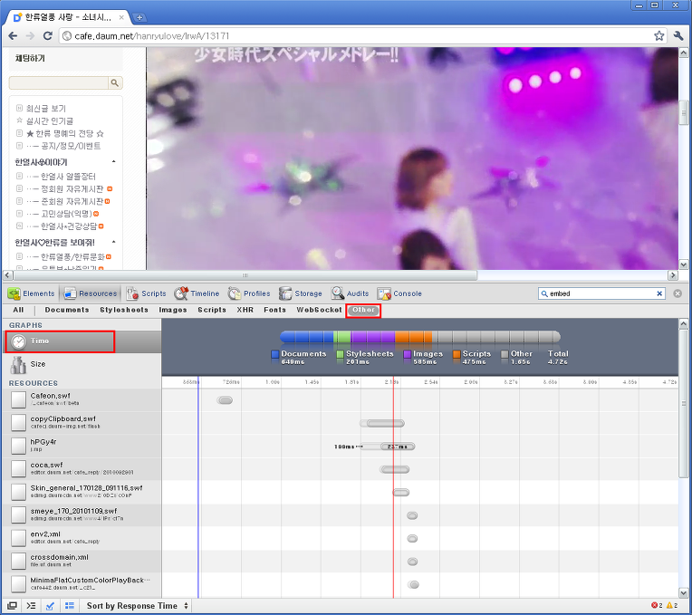
Task: Focus the sidebar search text box
Action: click(59, 82)
